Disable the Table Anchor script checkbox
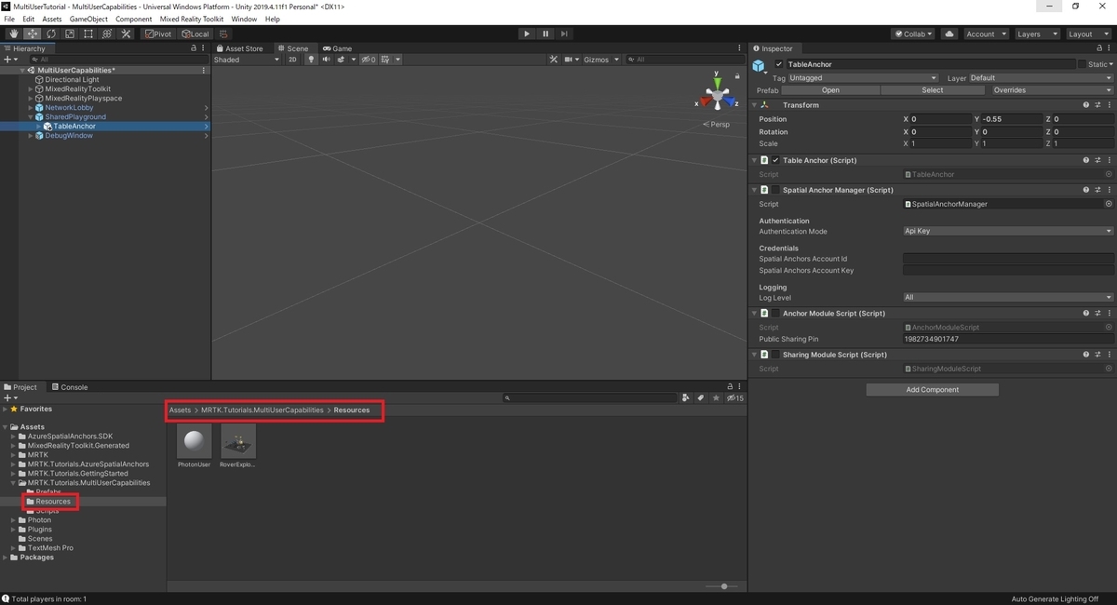Screen dimensions: 1117x605 (775, 160)
